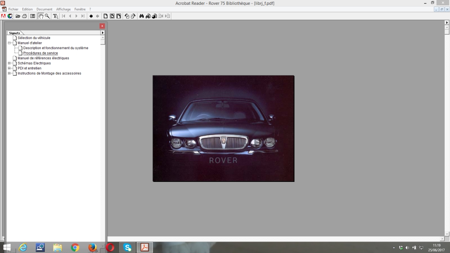
Task: Open Procédures de service bookmark
Action: coord(40,53)
